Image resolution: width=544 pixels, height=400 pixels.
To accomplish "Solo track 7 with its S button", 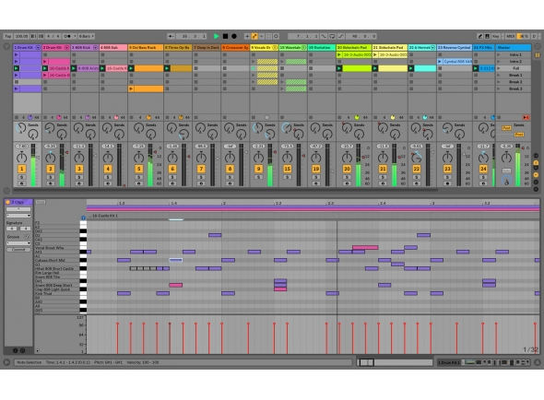I will (201, 177).
